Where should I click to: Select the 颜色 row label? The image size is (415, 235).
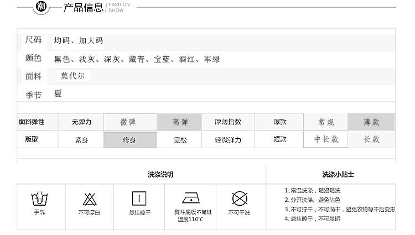click(33, 58)
